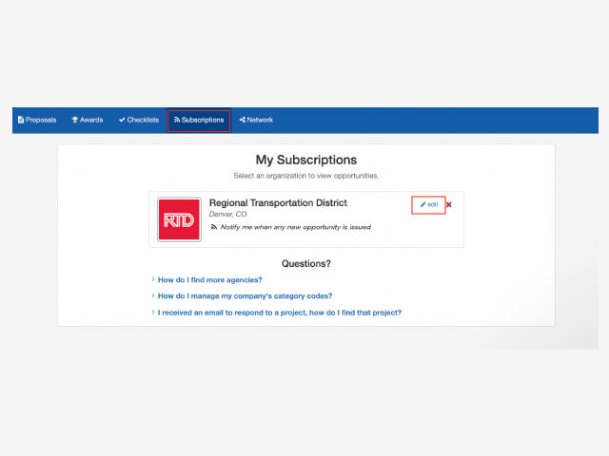Click the Checklists checkmark icon
This screenshot has height=456, width=609.
pos(122,120)
